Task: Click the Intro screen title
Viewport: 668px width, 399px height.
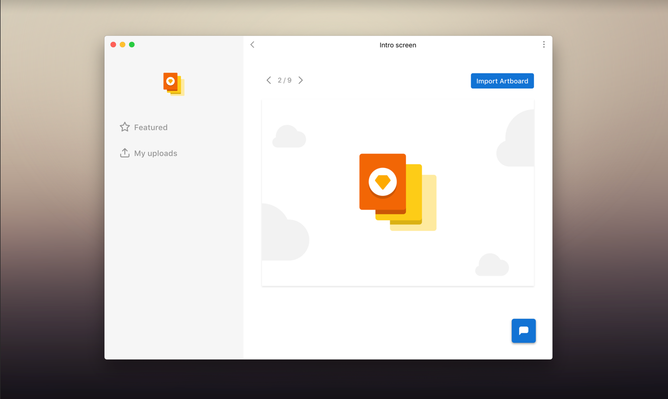Action: (398, 45)
